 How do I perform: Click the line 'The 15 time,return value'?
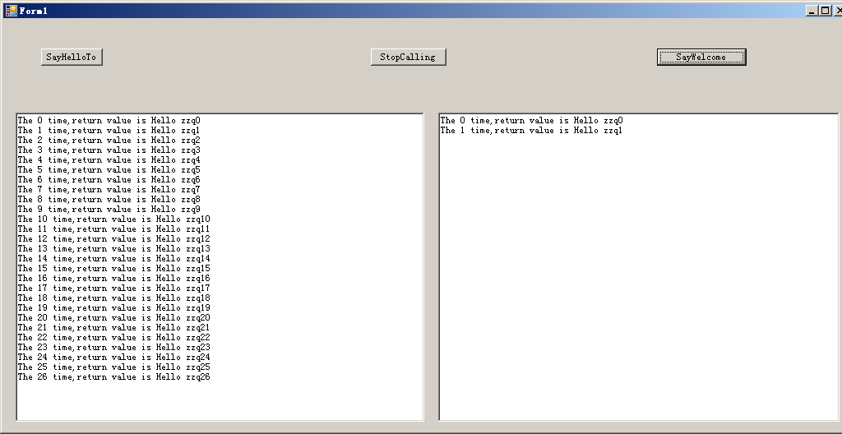point(113,268)
